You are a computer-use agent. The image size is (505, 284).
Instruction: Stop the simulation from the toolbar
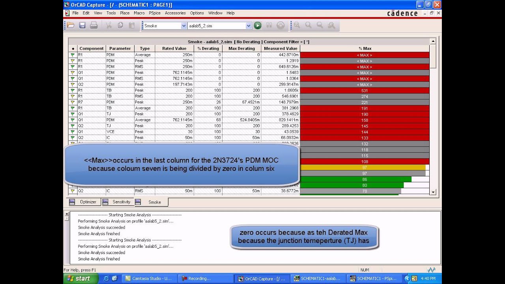pyautogui.click(x=281, y=26)
